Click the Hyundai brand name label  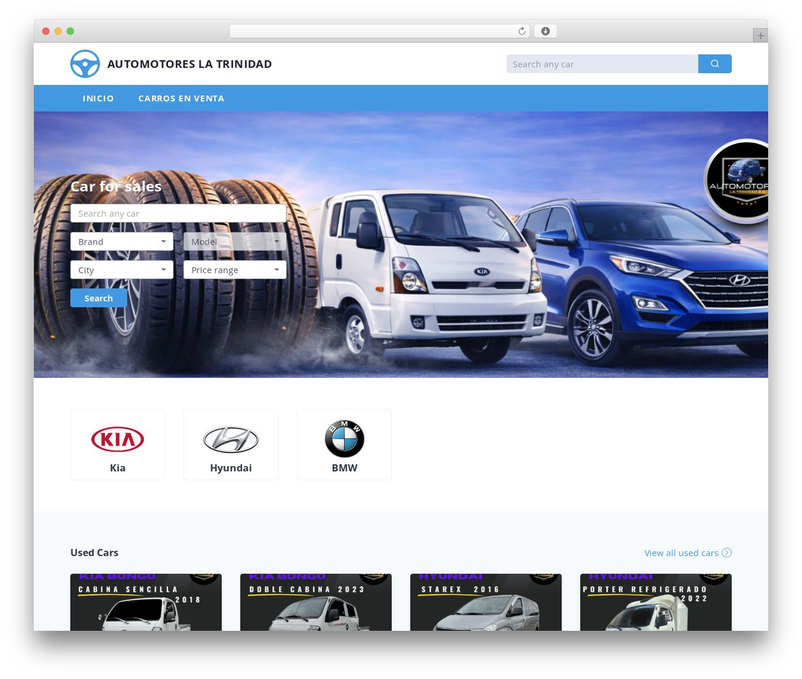coord(231,468)
